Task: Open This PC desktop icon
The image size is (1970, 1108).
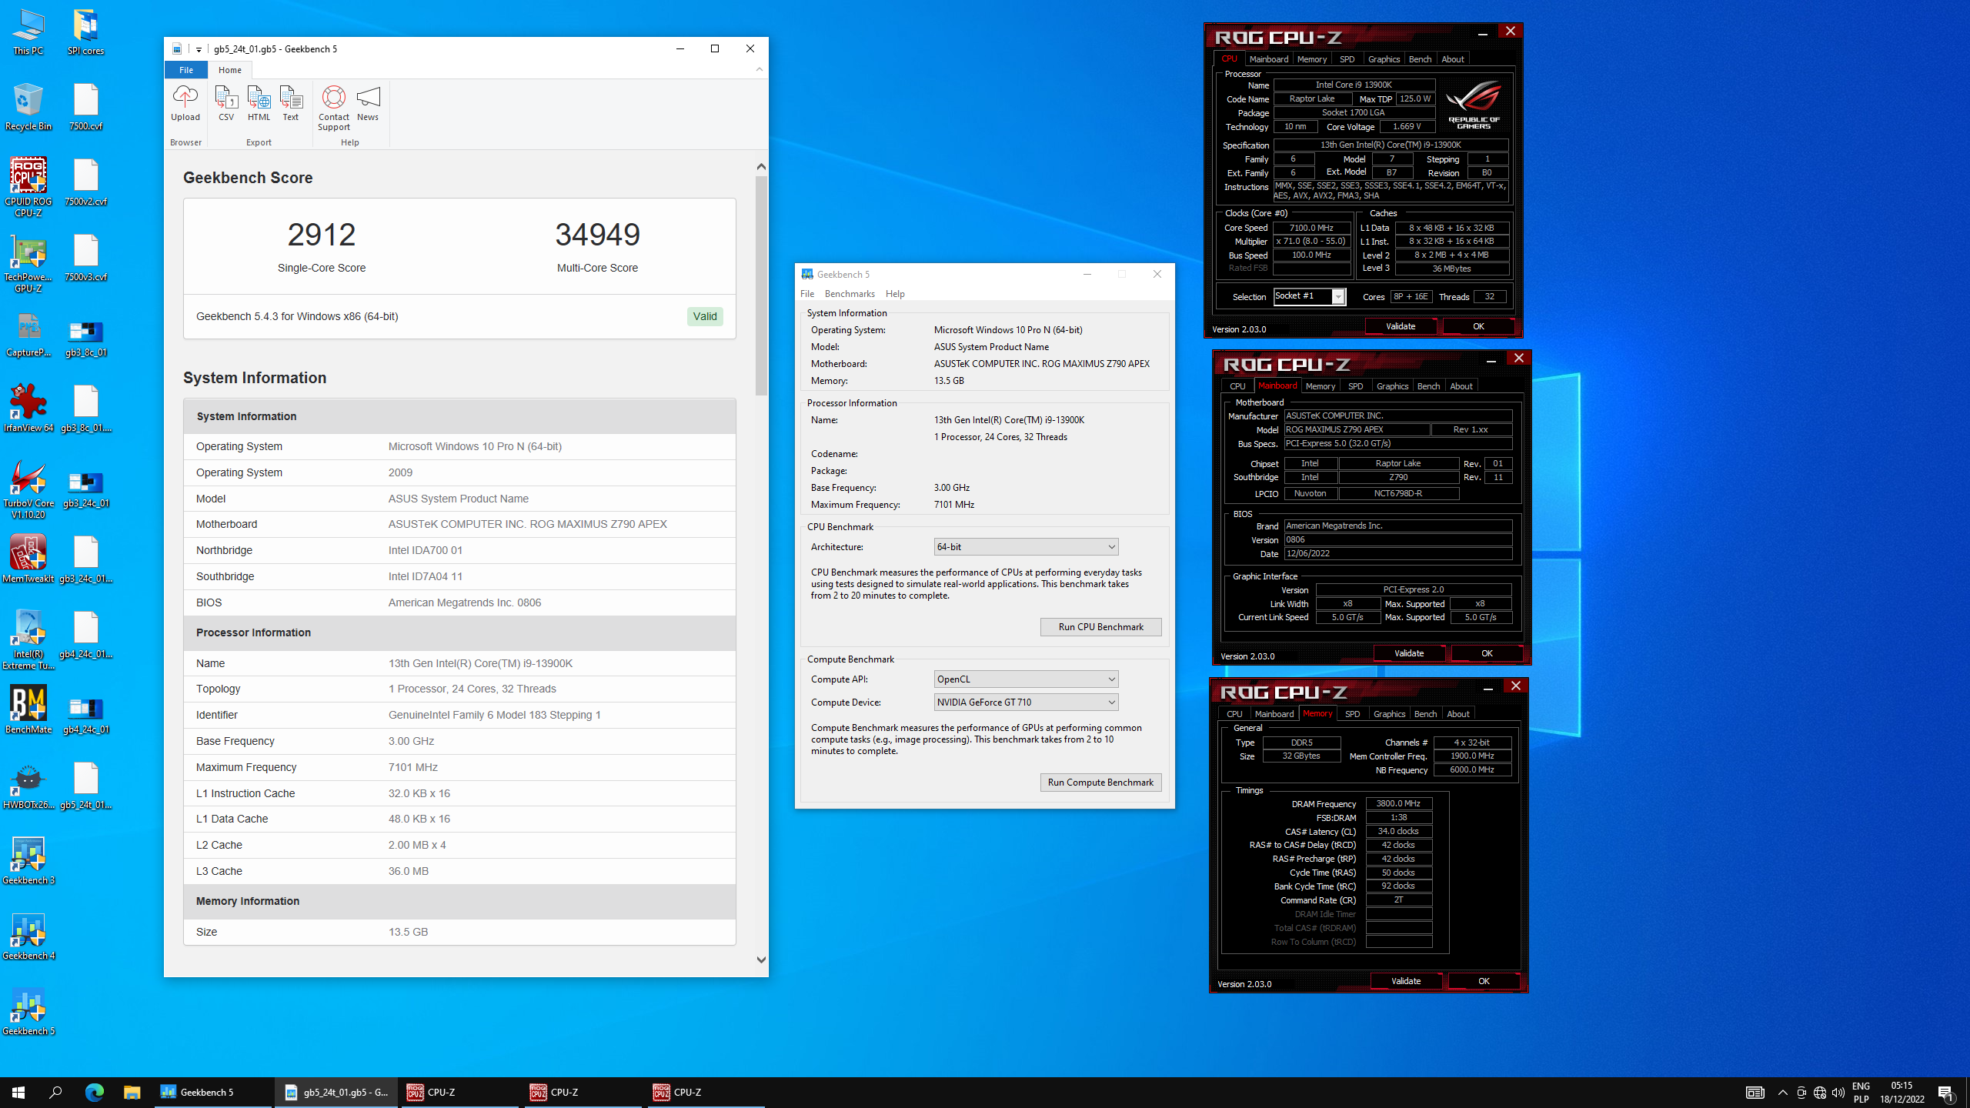Action: [28, 32]
